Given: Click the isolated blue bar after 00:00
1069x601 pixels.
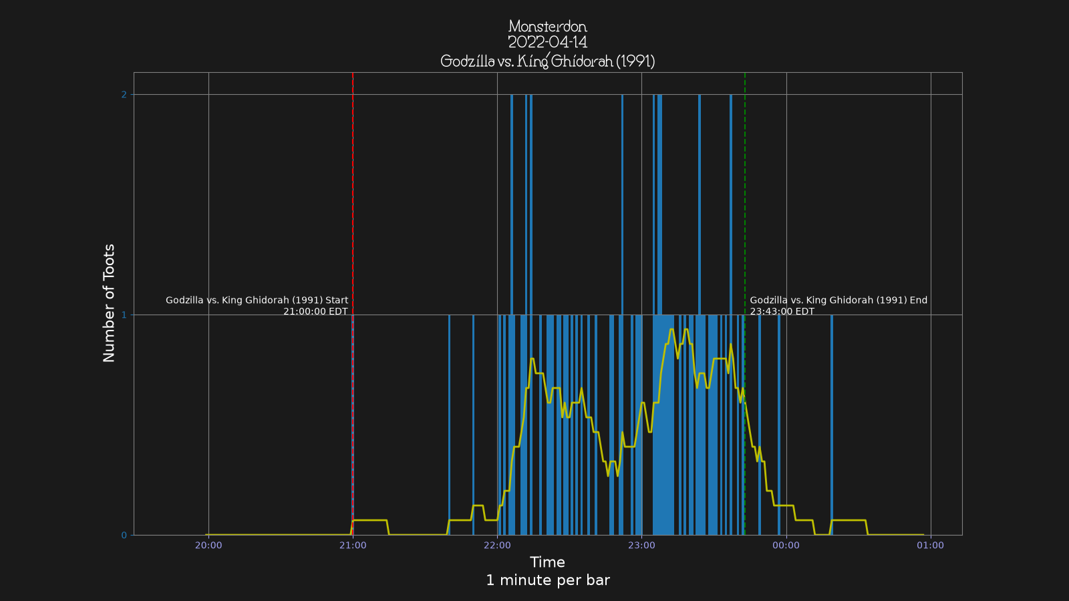Looking at the screenshot, I should pos(832,425).
